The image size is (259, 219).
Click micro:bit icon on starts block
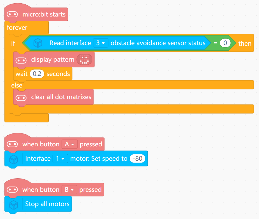pos(12,14)
